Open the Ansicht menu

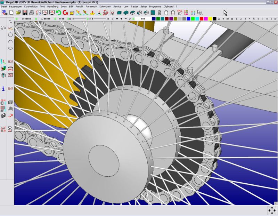pyautogui.click(x=80, y=7)
